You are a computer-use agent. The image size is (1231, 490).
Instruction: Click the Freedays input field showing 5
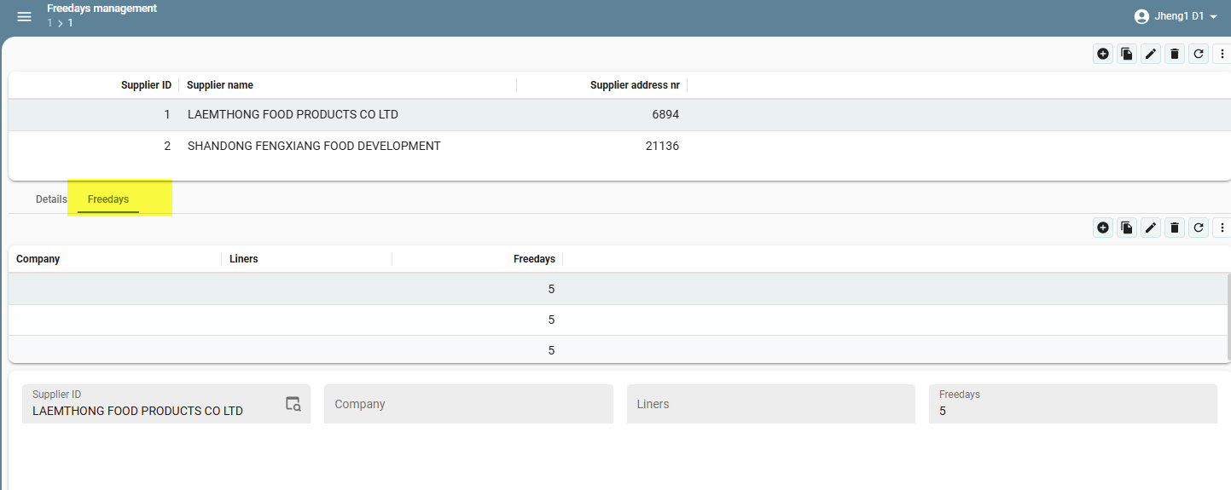pyautogui.click(x=1073, y=404)
